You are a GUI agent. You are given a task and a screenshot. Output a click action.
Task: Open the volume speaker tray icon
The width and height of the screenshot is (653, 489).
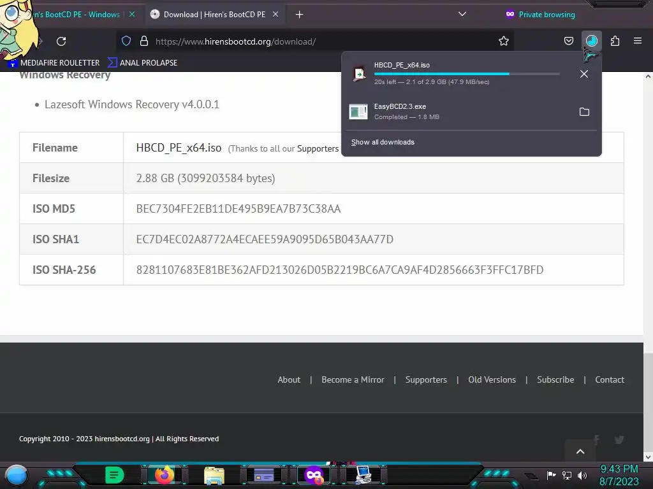point(582,475)
